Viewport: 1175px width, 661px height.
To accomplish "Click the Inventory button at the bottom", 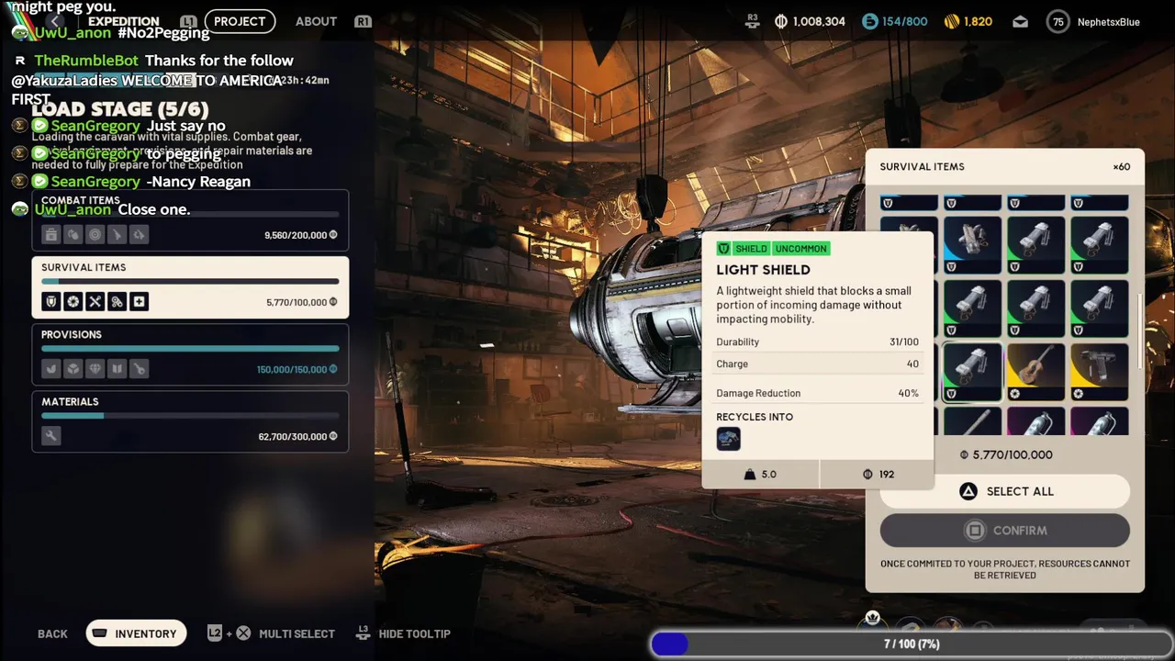I will point(137,633).
